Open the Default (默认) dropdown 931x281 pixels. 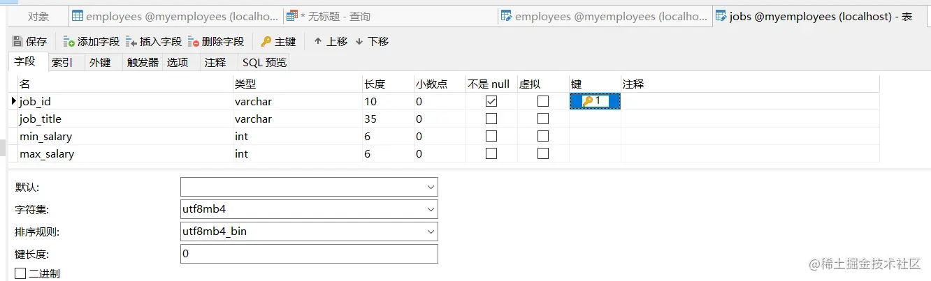[430, 187]
